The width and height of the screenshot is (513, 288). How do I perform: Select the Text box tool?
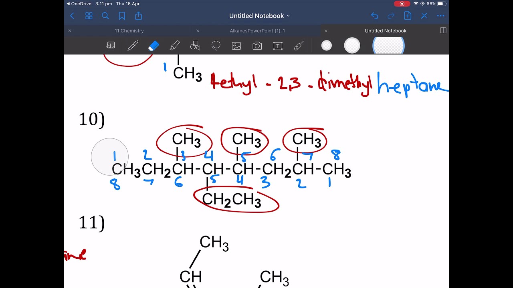pyautogui.click(x=278, y=46)
